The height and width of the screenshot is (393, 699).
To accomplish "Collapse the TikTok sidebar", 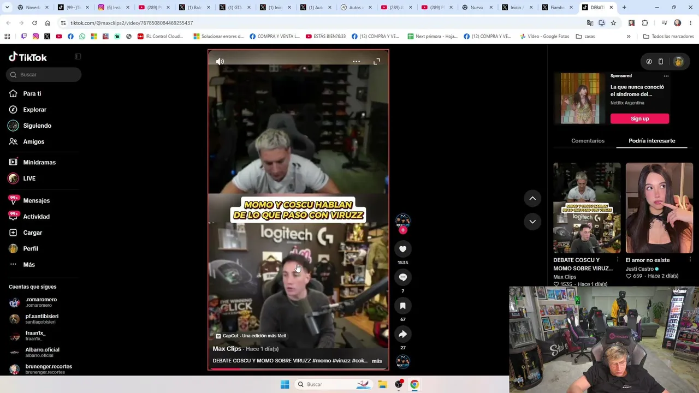I will click(x=78, y=57).
